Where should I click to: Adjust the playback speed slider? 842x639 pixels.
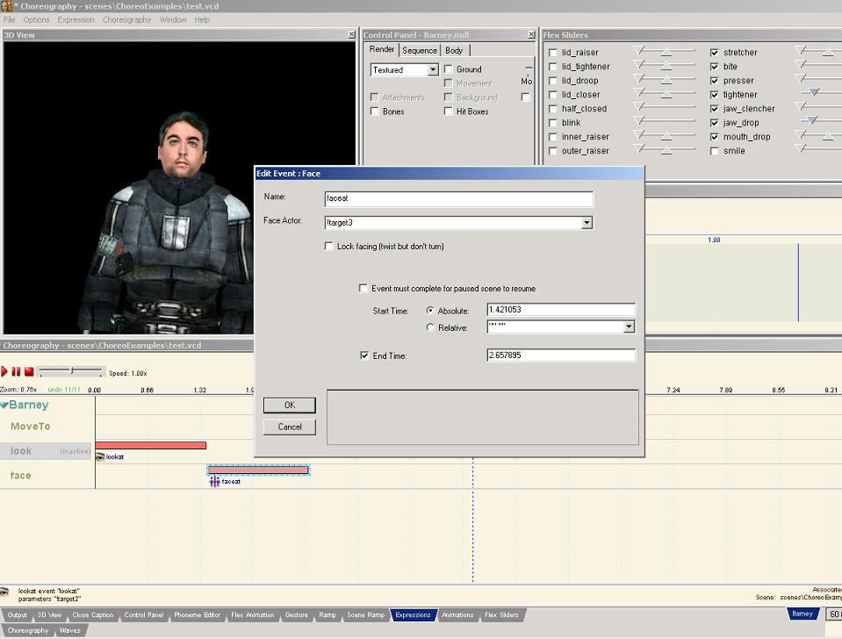coord(71,371)
